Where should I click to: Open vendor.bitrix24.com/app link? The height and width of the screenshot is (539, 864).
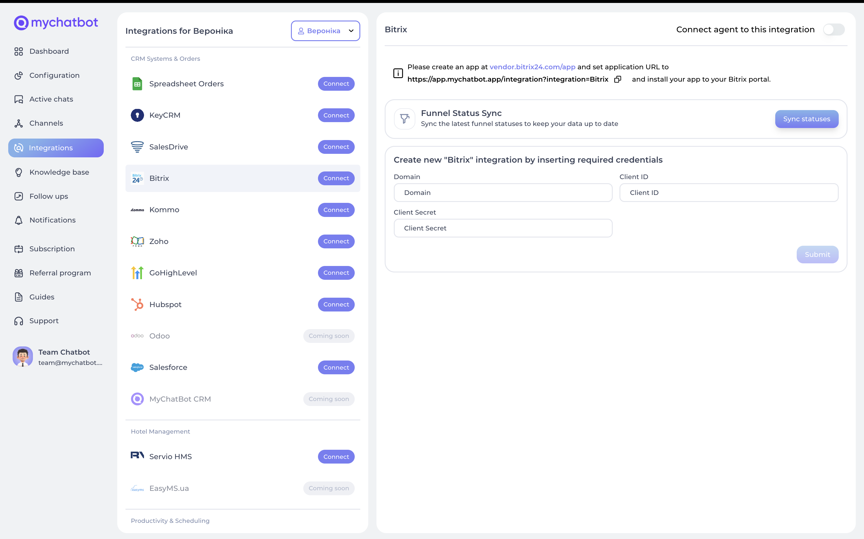pos(532,67)
